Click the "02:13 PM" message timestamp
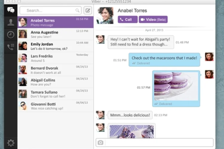 pos(161,115)
